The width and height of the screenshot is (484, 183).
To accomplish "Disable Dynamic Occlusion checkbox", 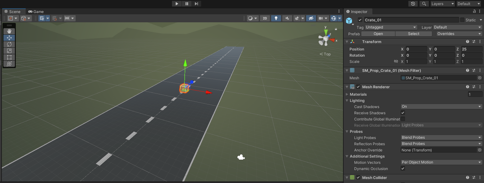I will tap(403, 169).
